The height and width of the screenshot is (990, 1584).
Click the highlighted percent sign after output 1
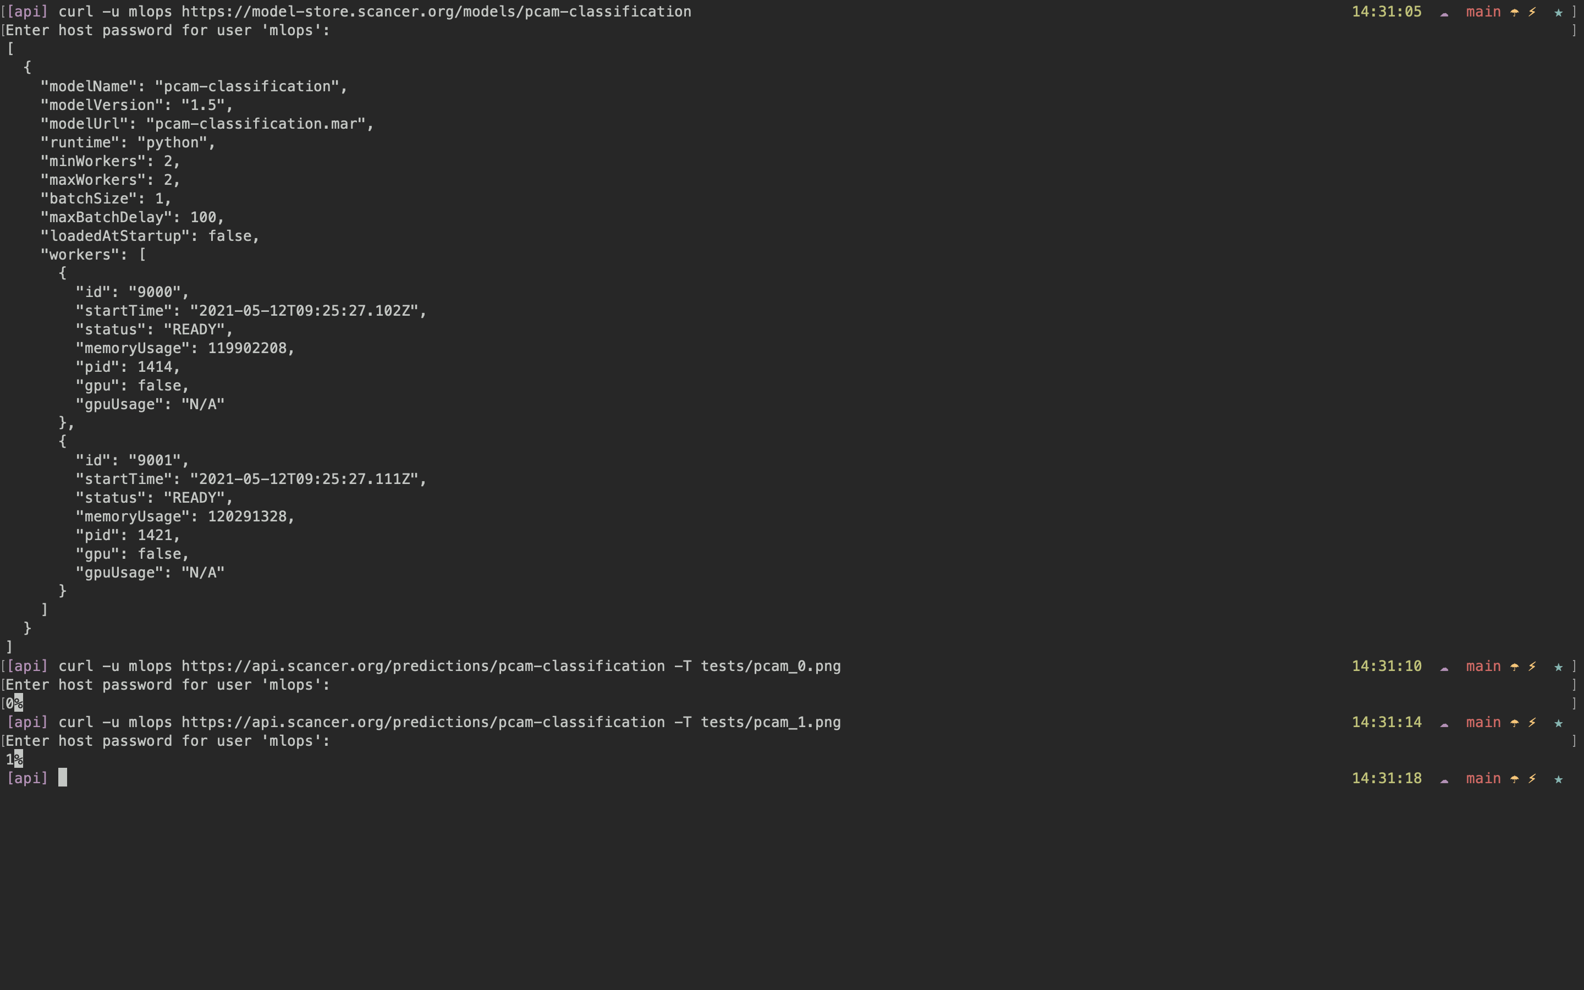[18, 760]
